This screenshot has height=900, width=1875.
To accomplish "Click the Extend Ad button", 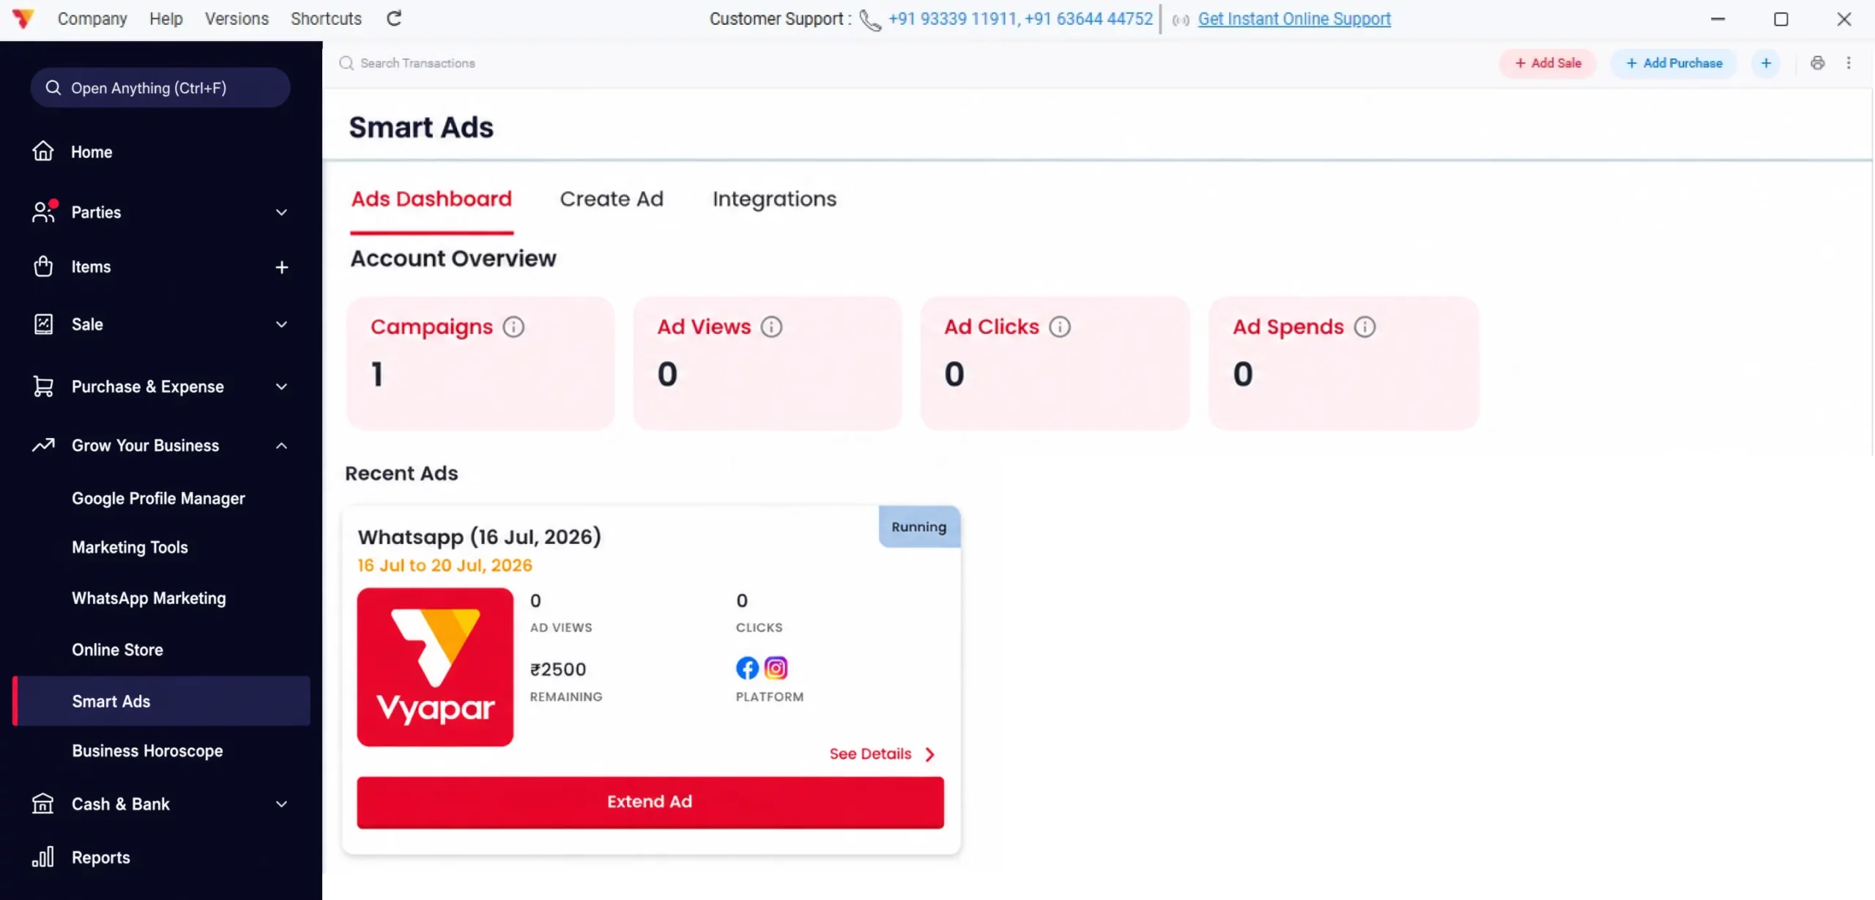I will tap(650, 802).
